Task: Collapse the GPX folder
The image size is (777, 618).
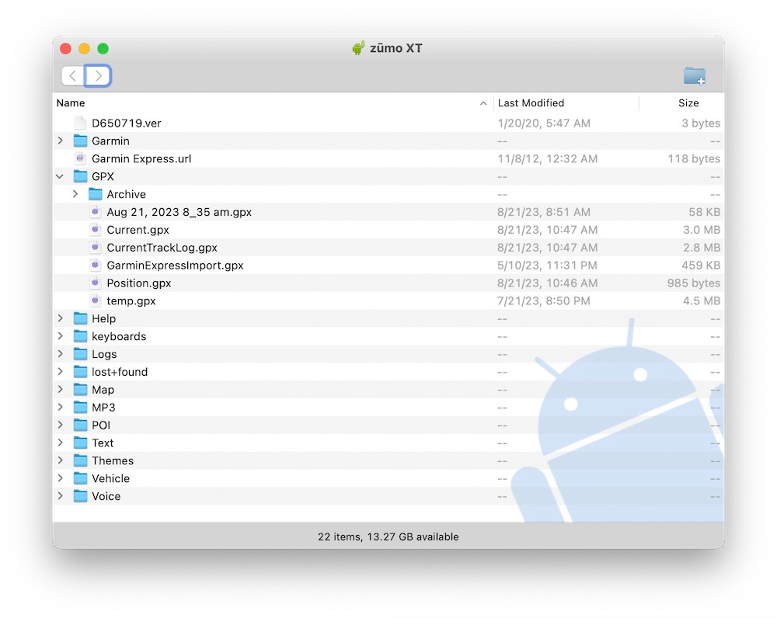Action: tap(60, 176)
